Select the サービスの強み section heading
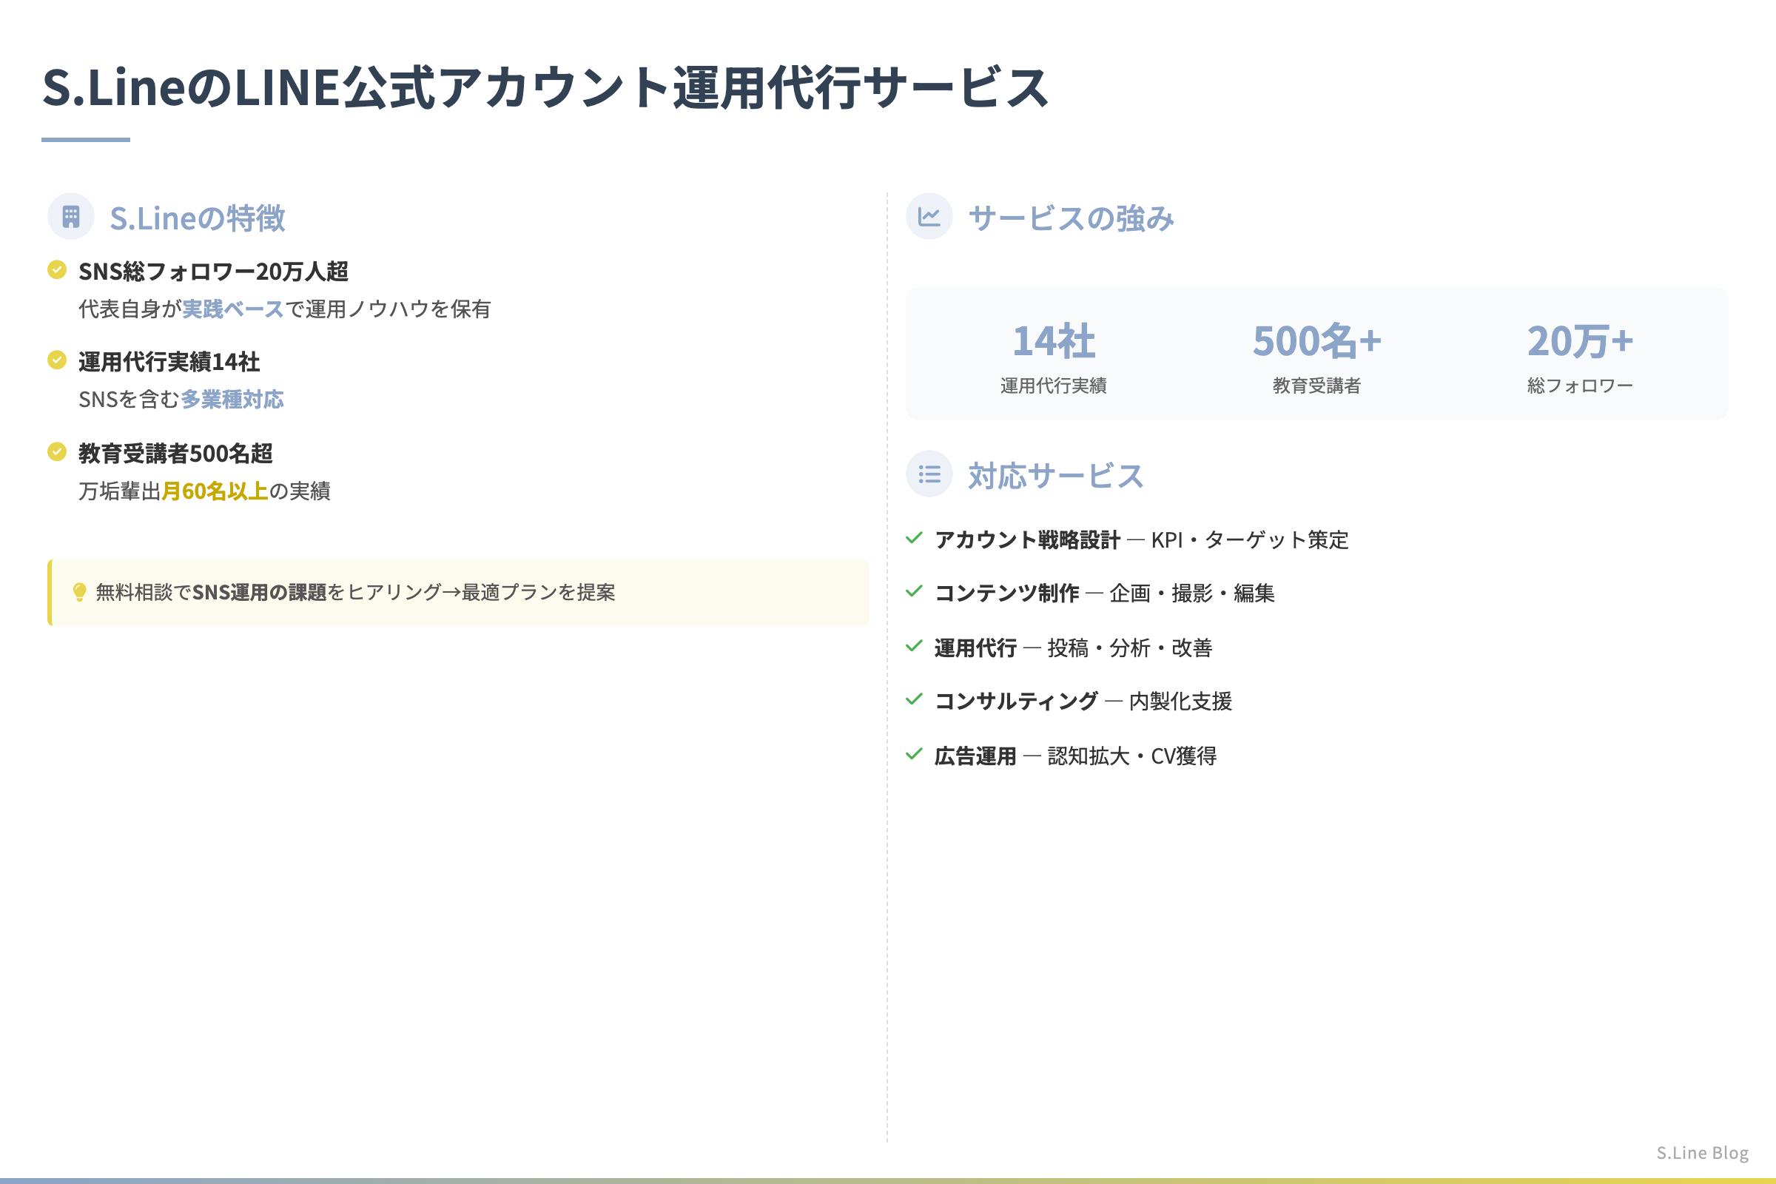The image size is (1776, 1184). pyautogui.click(x=1071, y=218)
